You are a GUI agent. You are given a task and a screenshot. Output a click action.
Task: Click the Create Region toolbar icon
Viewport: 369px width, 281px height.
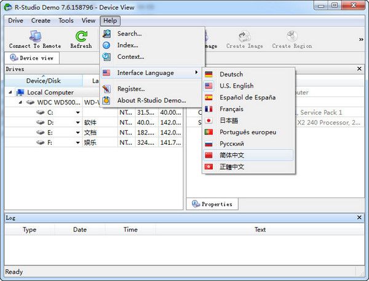(292, 36)
